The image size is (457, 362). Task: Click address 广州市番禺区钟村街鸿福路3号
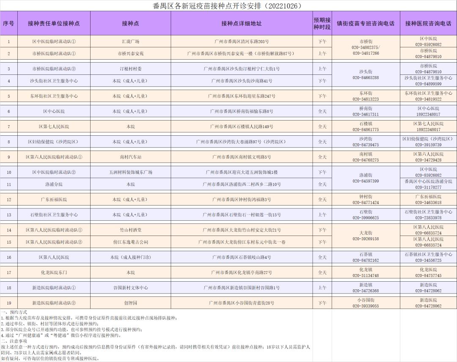[242, 200]
